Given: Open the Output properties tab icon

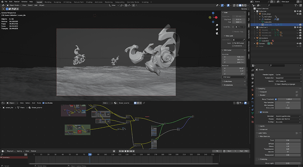Looking at the screenshot, I should click(252, 79).
